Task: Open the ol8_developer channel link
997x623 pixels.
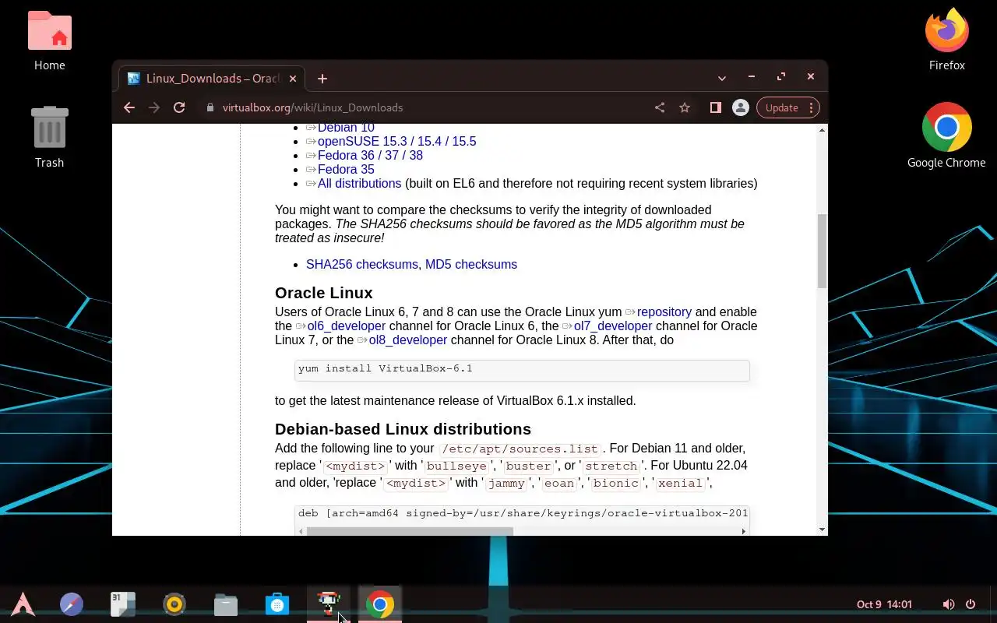Action: click(x=408, y=340)
